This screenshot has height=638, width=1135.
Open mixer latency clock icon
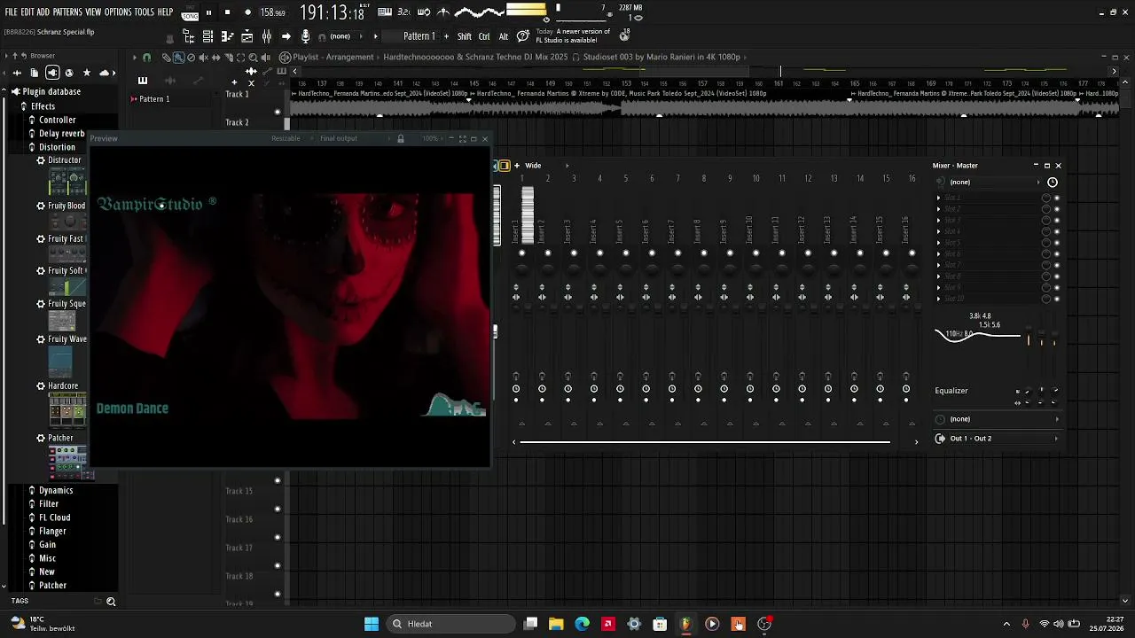click(x=1053, y=183)
